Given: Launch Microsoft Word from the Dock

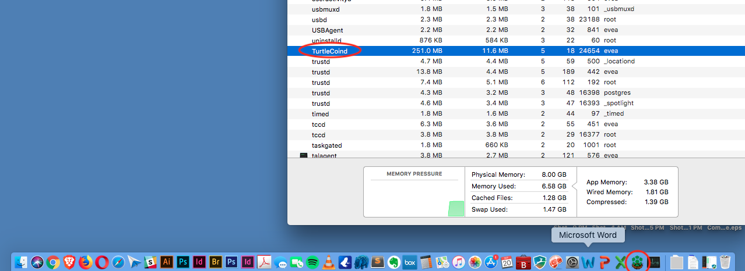Looking at the screenshot, I should 589,262.
